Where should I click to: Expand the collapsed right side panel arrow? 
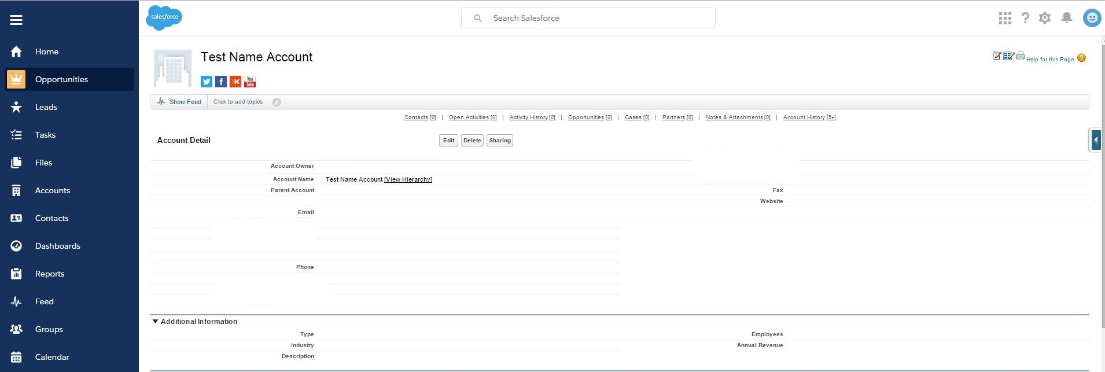[1095, 140]
